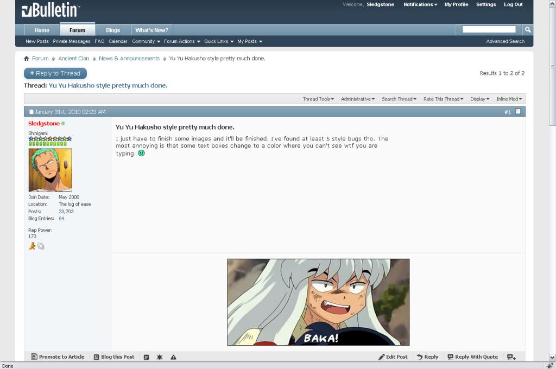Open the Quick Links dropdown

pyautogui.click(x=219, y=41)
